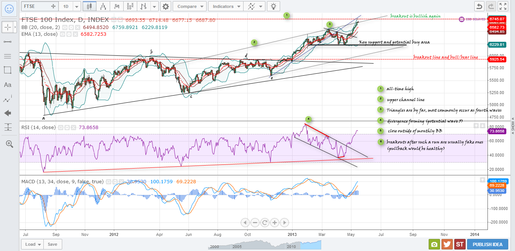Select the Aa text annotation tool
Viewport: 515px width, 251px height.
tap(8, 85)
